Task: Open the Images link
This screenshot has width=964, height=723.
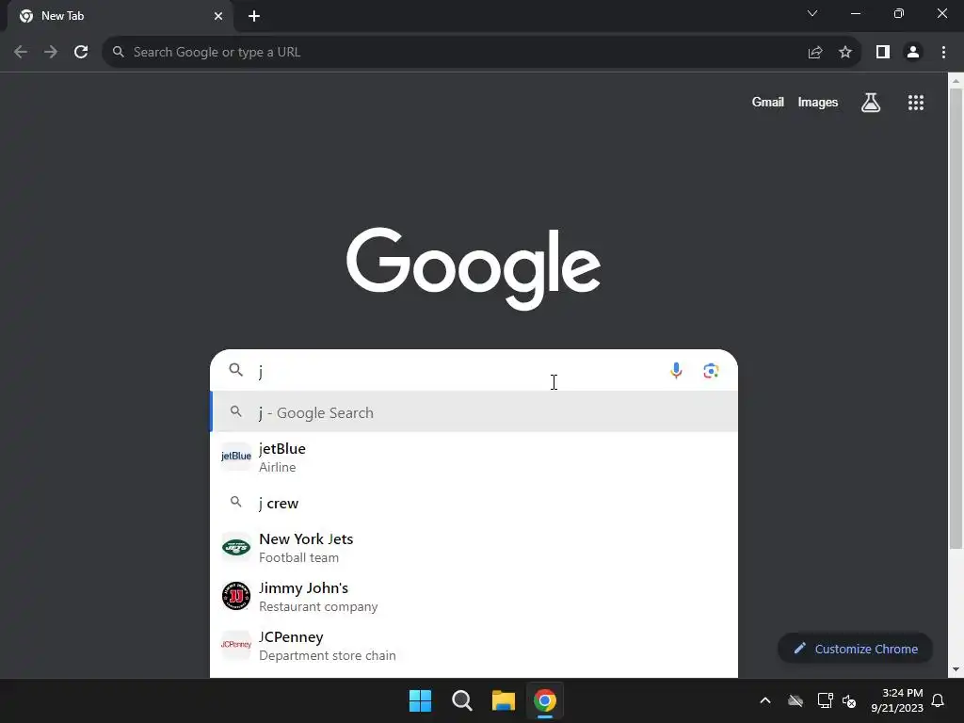Action: tap(818, 102)
